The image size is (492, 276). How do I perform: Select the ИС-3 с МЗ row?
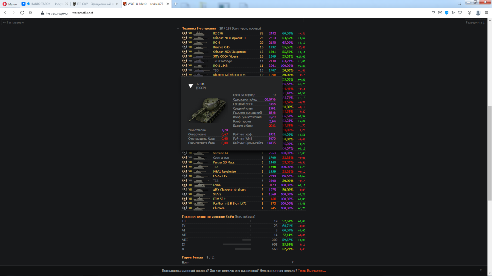(244, 65)
